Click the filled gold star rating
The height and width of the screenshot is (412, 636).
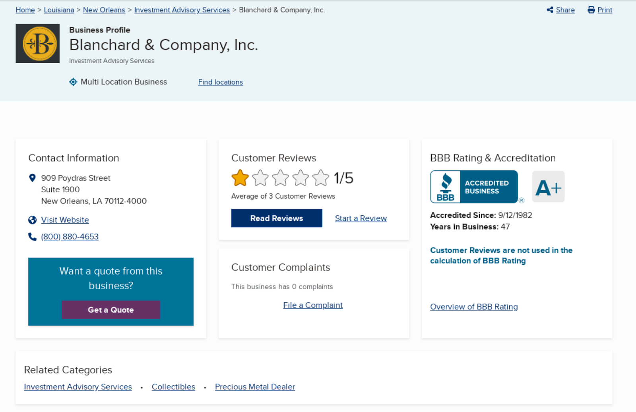pyautogui.click(x=240, y=178)
